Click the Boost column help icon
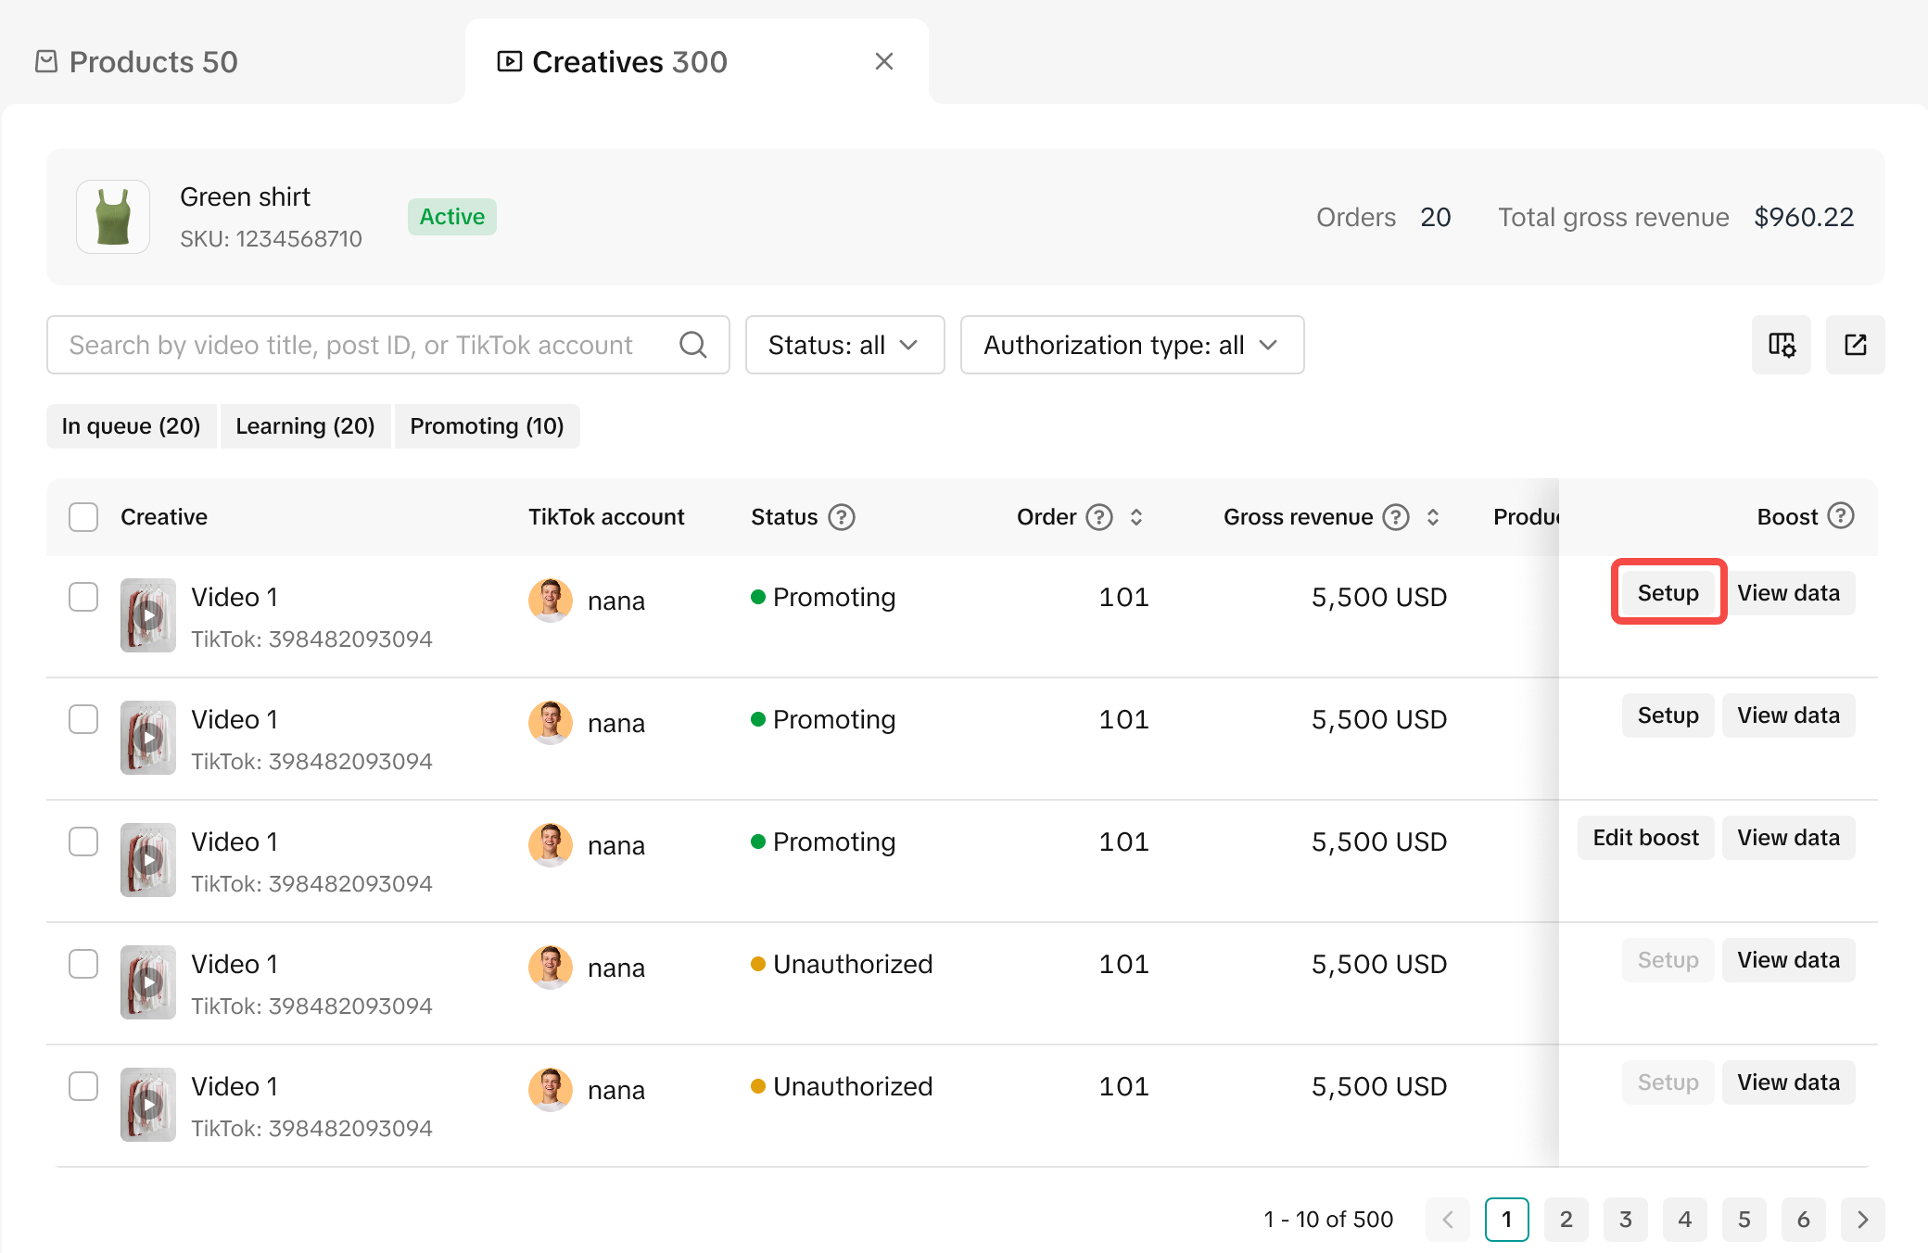 tap(1841, 515)
